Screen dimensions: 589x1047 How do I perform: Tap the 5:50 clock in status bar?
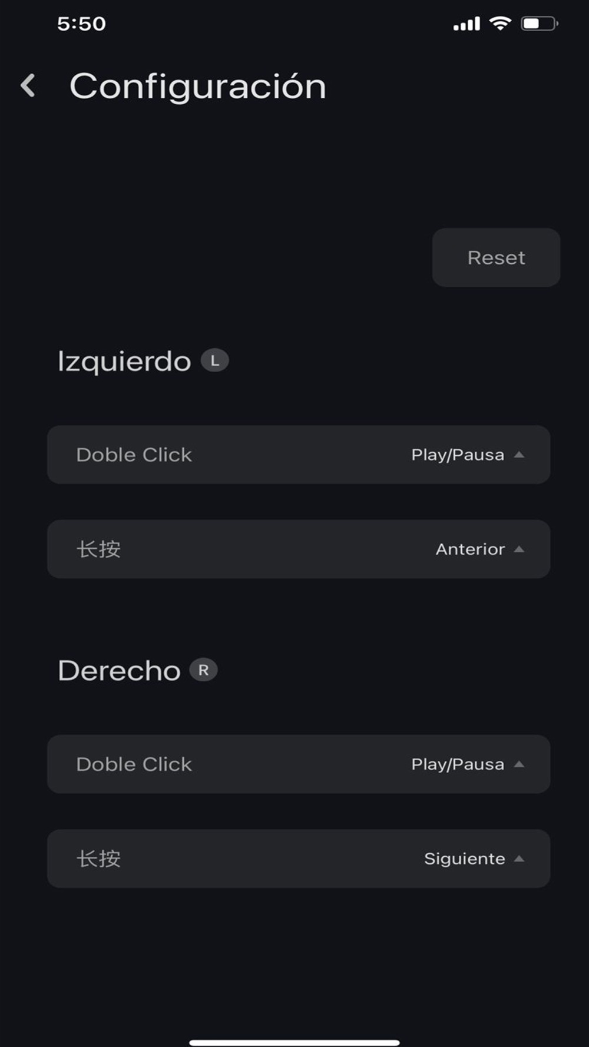coord(81,24)
